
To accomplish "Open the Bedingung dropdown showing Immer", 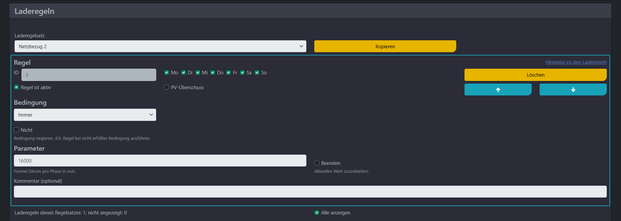I will 85,115.
